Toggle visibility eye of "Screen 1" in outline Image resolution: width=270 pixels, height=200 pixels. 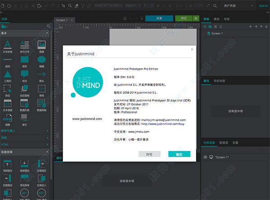[x=205, y=157]
